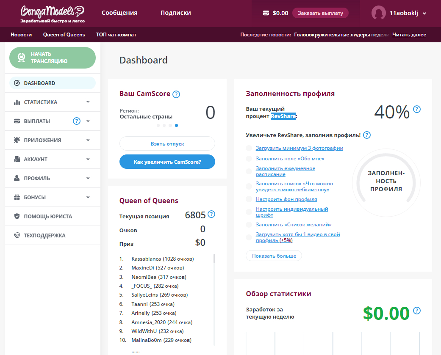Screen dimensions: 441x355
Task: Go to Новости tab
Action: point(21,35)
